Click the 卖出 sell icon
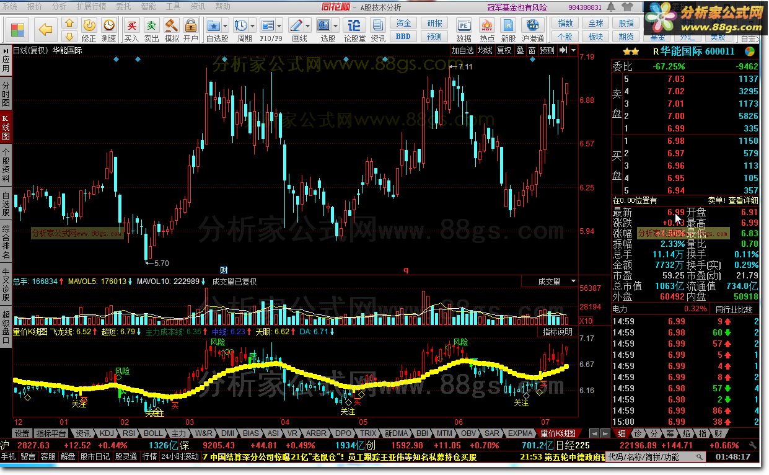Image resolution: width=769 pixels, height=475 pixels. [x=151, y=25]
